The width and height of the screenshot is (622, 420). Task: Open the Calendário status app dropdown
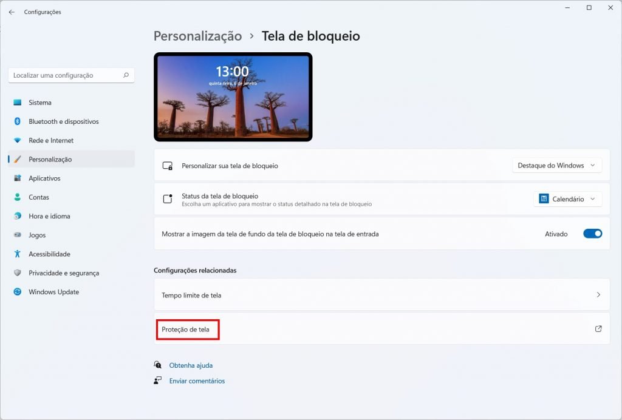[567, 199]
